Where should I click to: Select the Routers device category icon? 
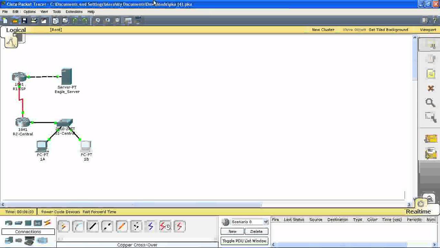pos(9,223)
